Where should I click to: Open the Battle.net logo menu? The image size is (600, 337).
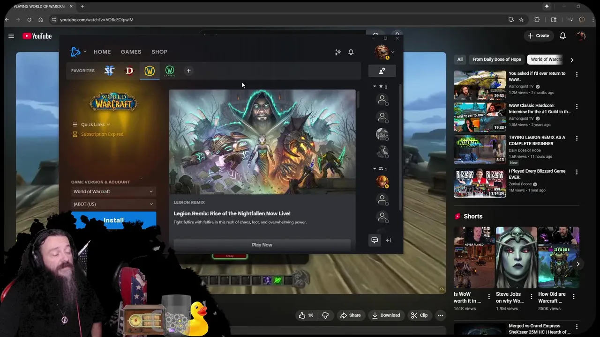click(75, 52)
